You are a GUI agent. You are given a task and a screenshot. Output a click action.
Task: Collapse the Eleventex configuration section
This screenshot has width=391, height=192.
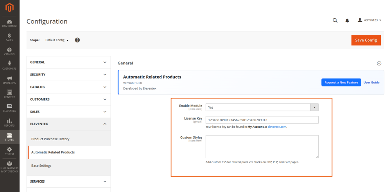coord(68,124)
